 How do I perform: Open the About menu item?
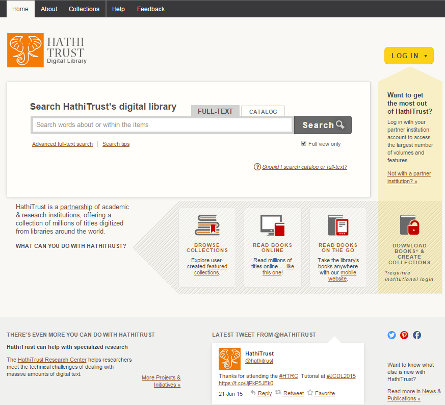coord(49,9)
